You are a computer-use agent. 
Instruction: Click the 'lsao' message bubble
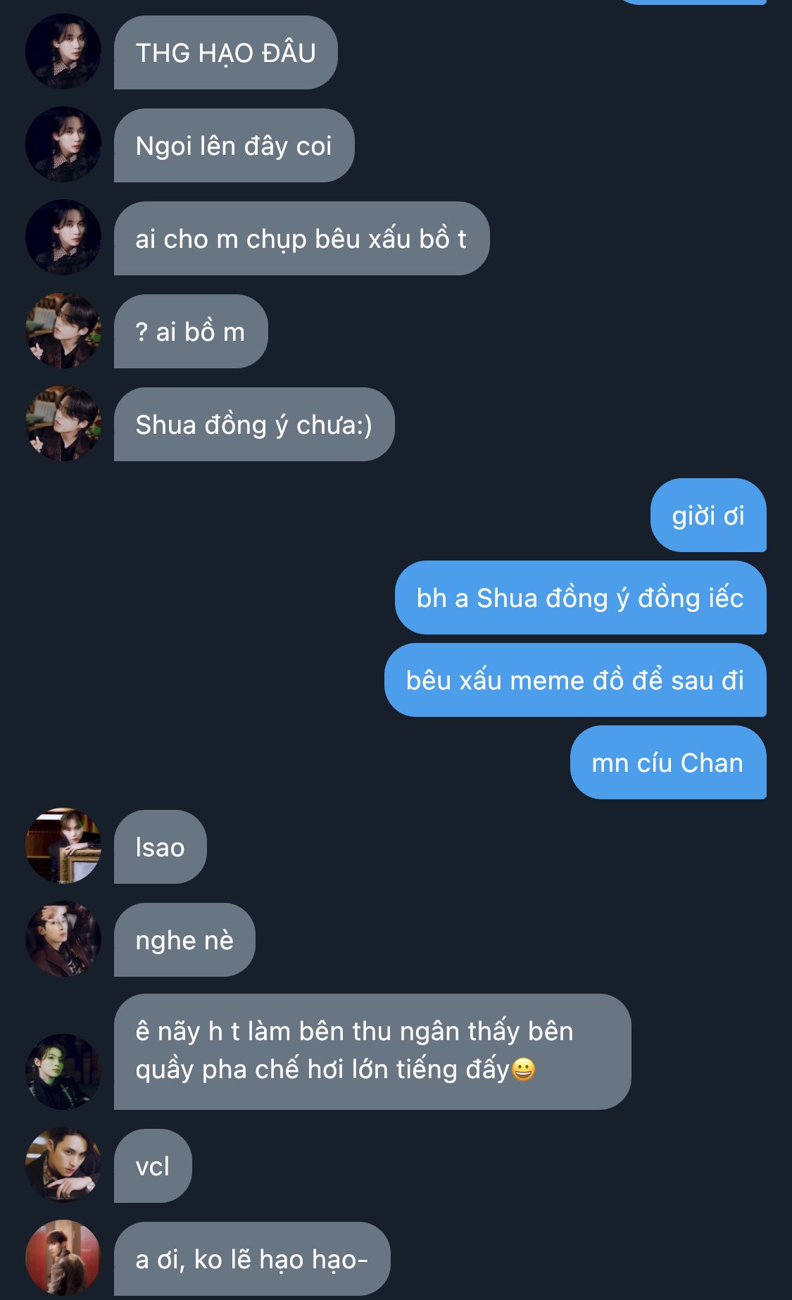click(161, 847)
